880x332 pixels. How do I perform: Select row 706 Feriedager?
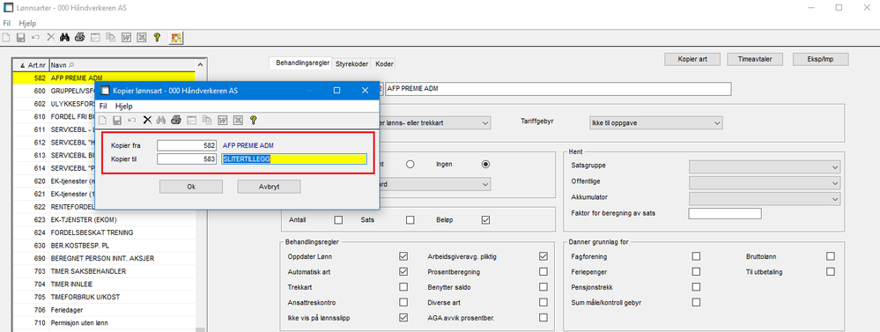pos(104,310)
